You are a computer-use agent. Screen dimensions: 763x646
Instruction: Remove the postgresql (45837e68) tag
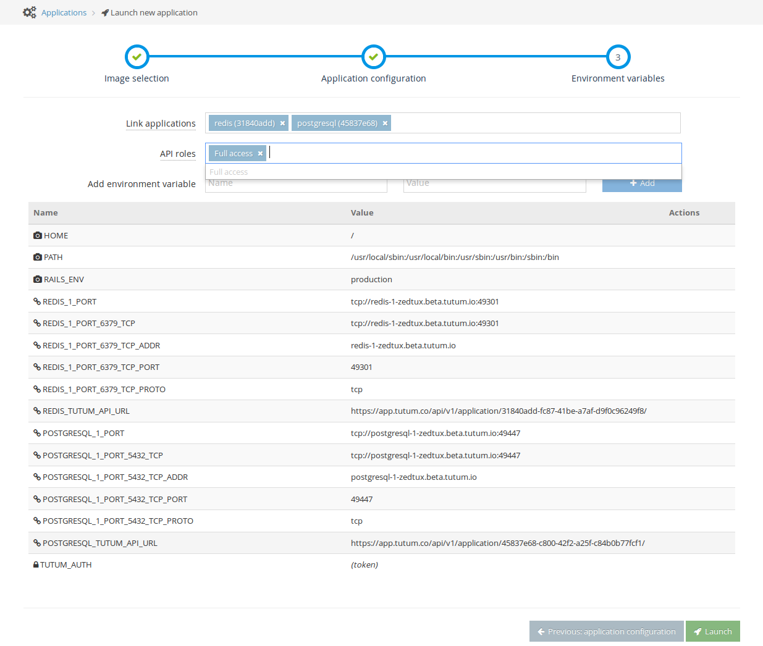tap(385, 124)
